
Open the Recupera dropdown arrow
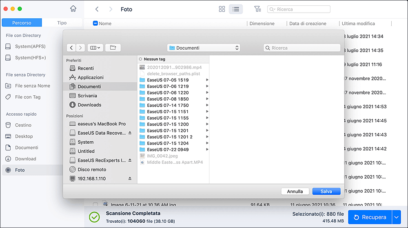pos(396,217)
